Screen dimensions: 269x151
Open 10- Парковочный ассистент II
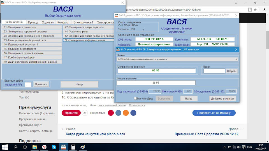[32, 44]
